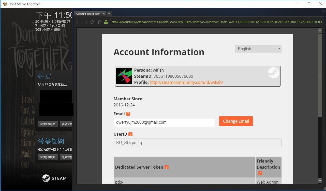326x191 pixels.
Task: Open the Friendly Description help icon
Action: pos(260,173)
